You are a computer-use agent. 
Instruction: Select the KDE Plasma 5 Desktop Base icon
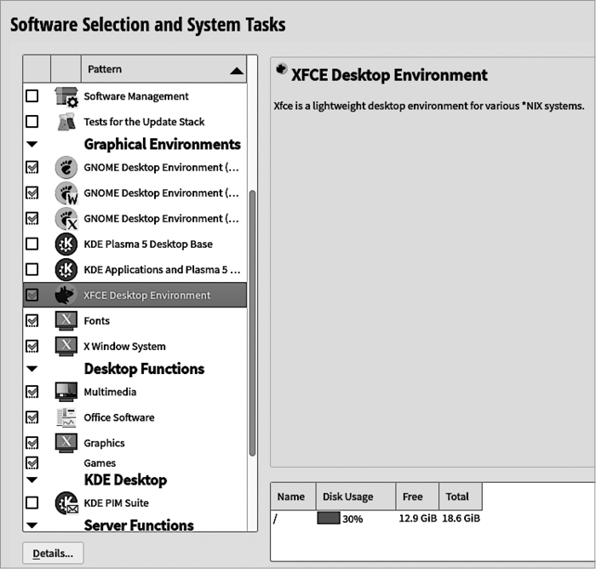tap(66, 244)
